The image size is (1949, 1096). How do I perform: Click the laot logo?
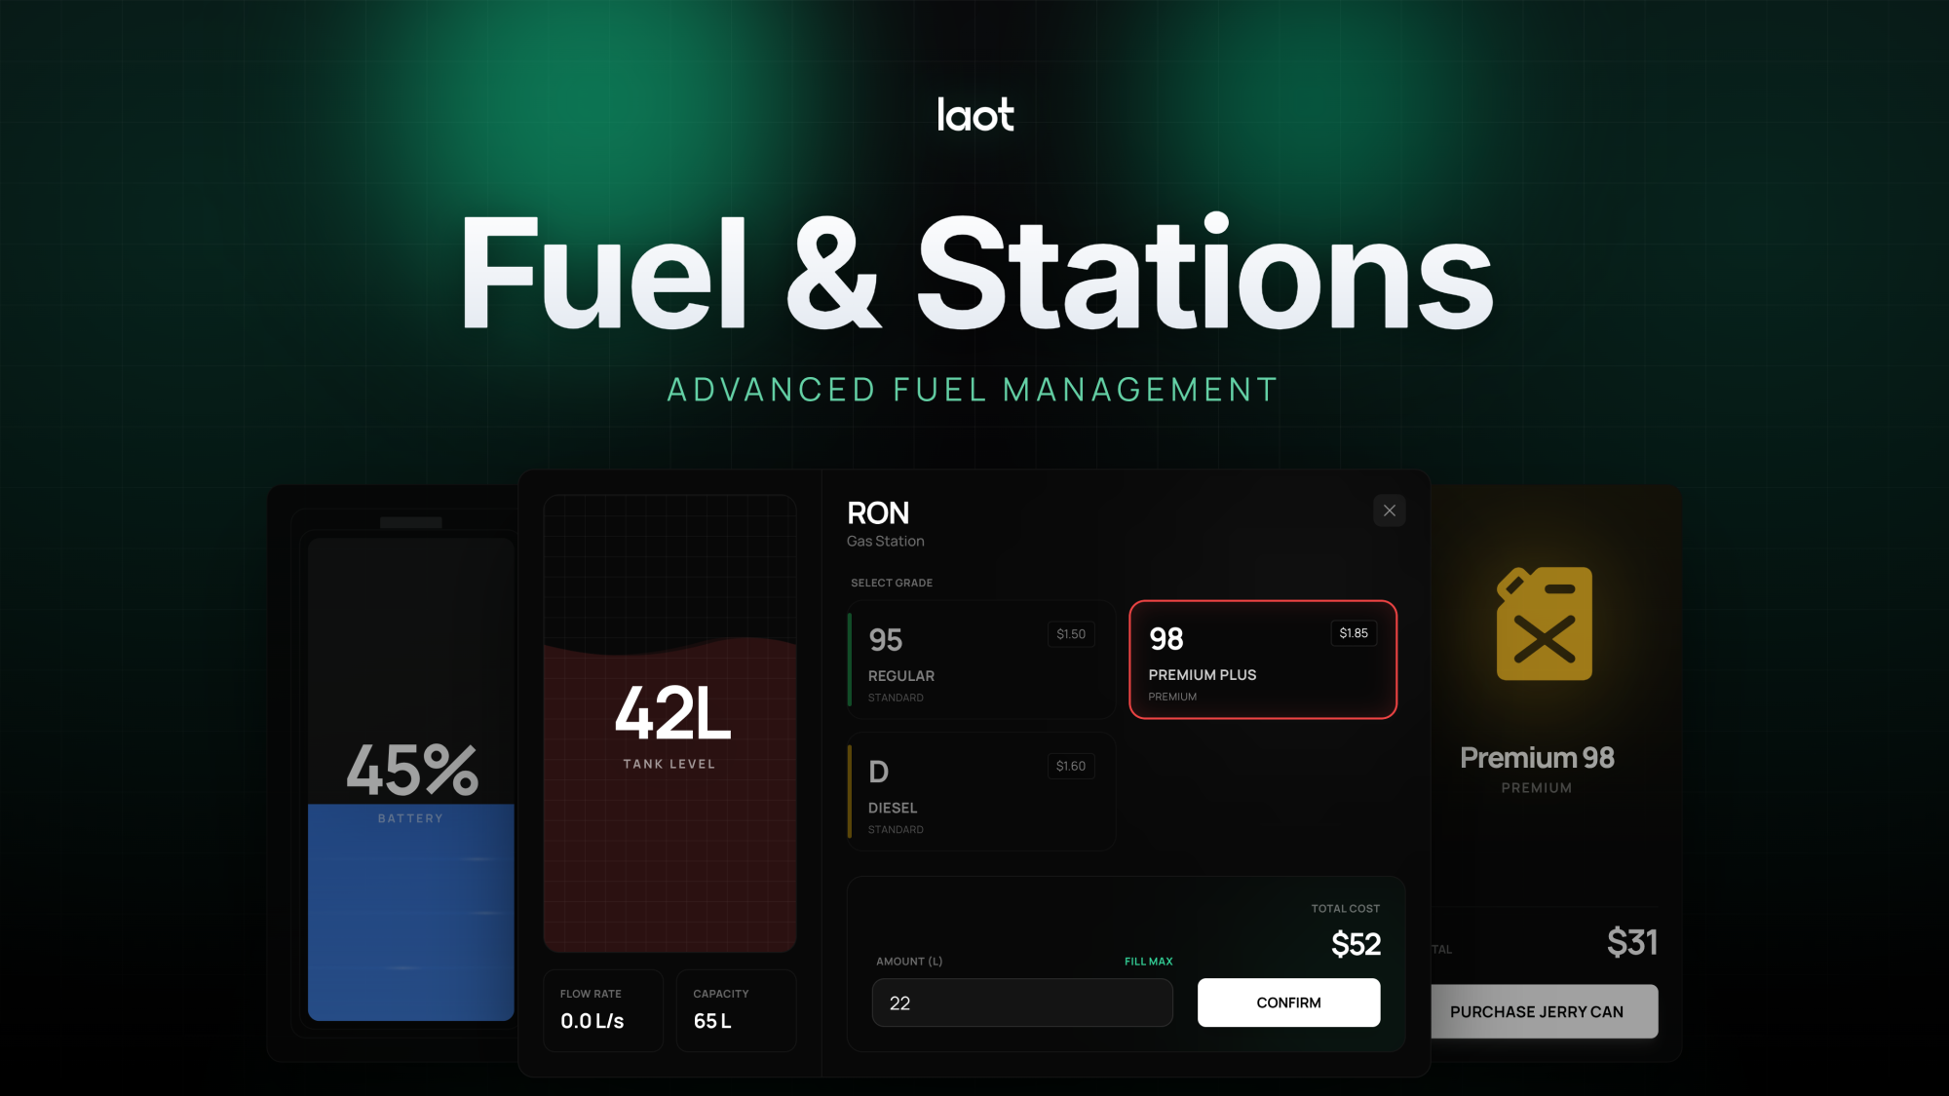tap(974, 115)
